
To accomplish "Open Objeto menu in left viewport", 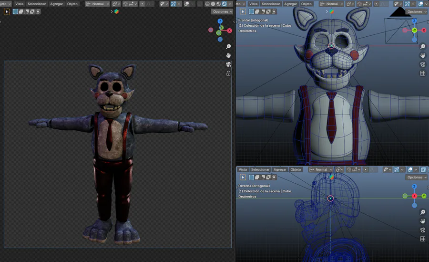I will [x=72, y=4].
